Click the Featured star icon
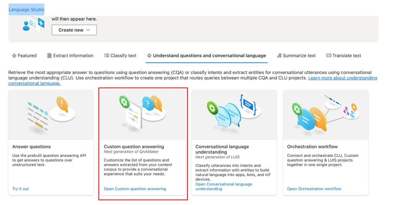Image resolution: width=395 pixels, height=205 pixels. [14, 56]
